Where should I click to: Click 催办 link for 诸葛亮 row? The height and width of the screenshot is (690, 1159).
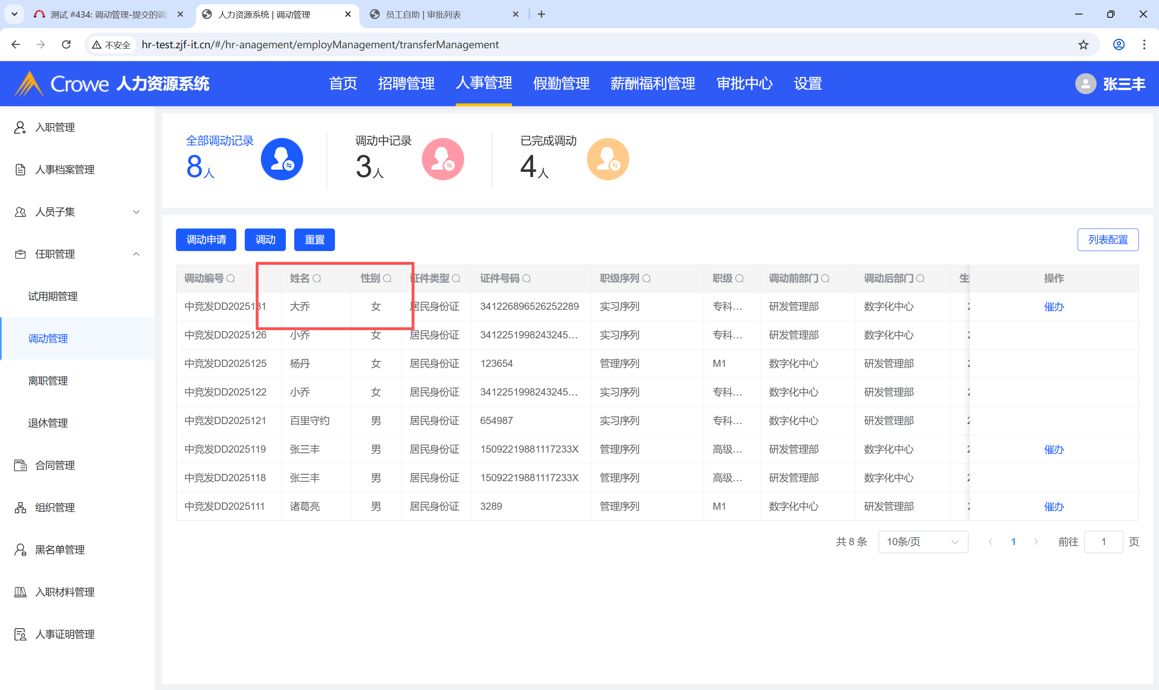tap(1054, 507)
